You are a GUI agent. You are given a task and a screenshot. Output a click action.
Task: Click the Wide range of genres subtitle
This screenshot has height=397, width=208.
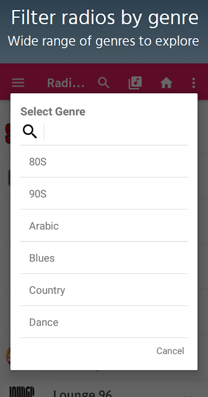coord(104,41)
